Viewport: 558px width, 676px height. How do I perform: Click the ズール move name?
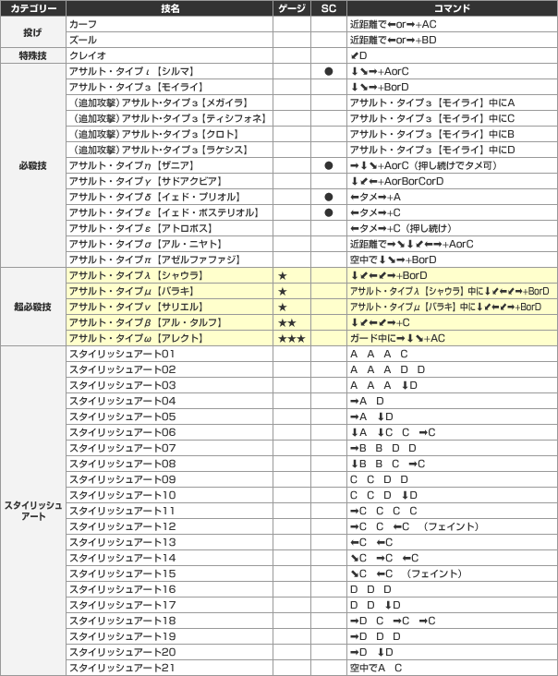click(x=83, y=40)
